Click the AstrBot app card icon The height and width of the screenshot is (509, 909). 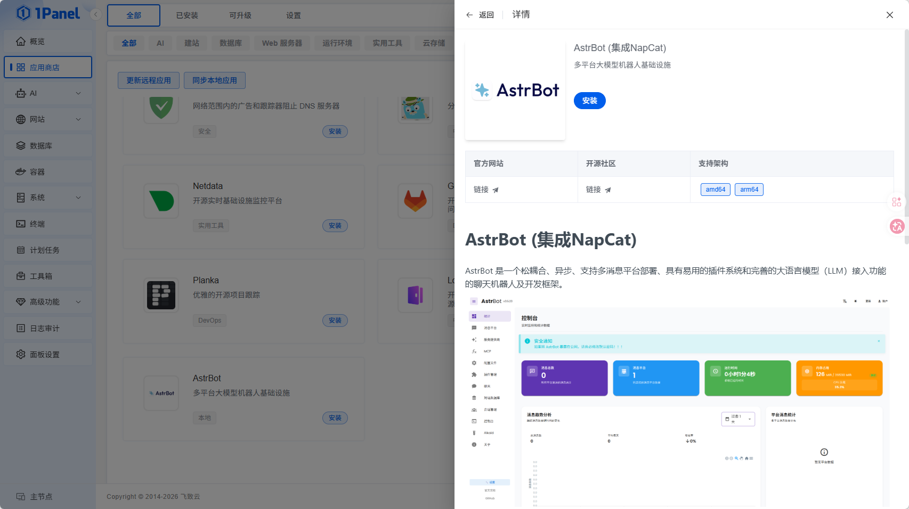tap(161, 393)
